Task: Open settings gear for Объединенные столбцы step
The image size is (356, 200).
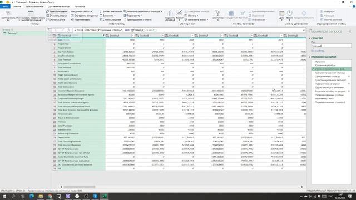Action: [x=349, y=77]
